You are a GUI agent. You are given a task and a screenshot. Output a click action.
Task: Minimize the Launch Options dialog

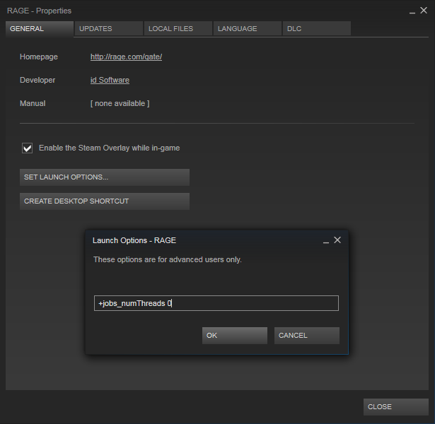tap(326, 242)
